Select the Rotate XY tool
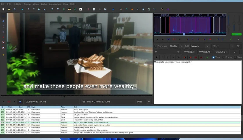 coord(3,32)
